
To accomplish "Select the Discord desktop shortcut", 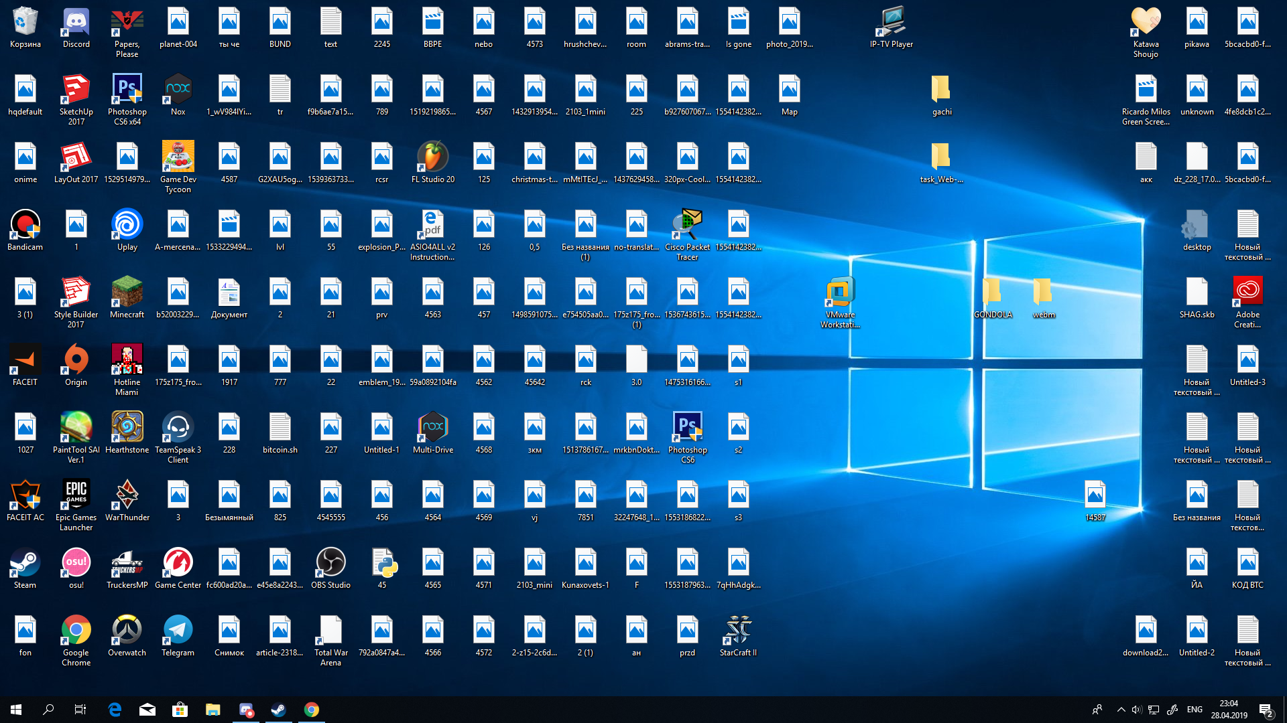I will coord(76,28).
